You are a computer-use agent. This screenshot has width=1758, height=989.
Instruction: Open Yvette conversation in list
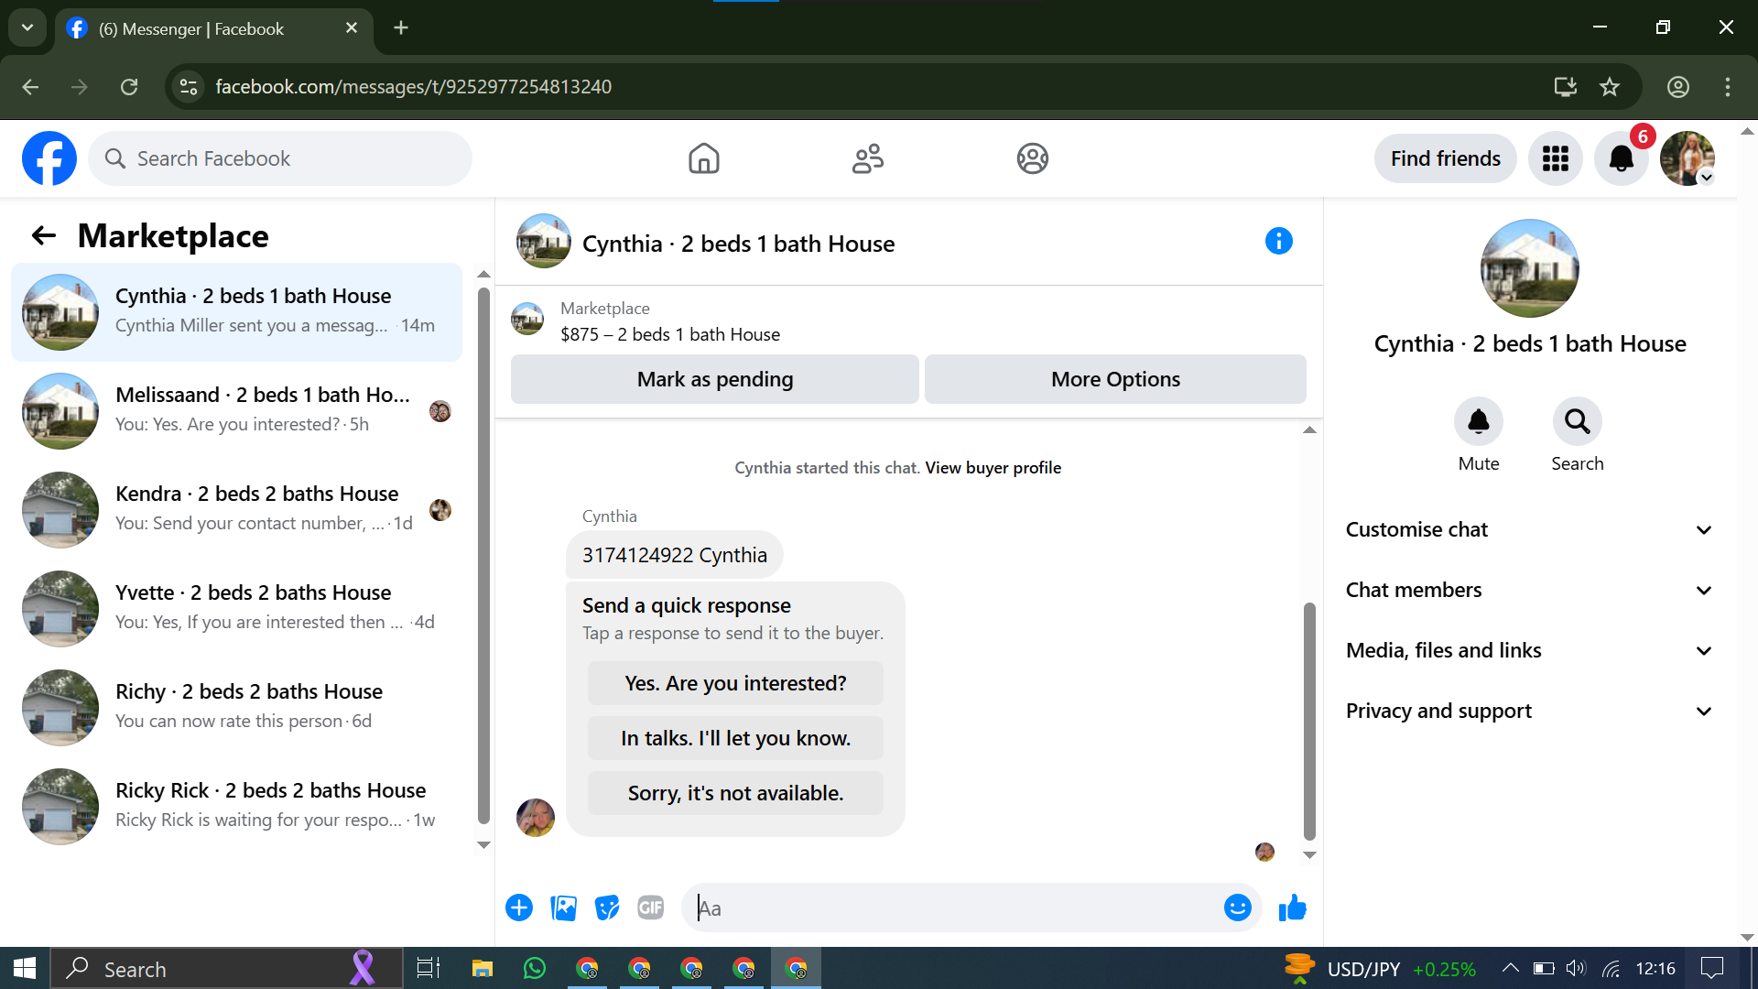pyautogui.click(x=237, y=609)
